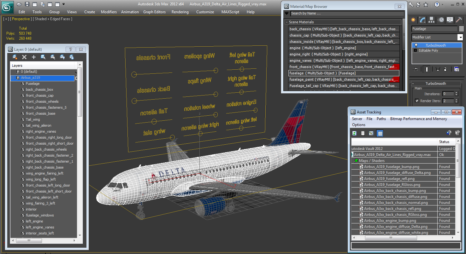Click the viewport [+] general menu label
466x254 pixels.
[x=6, y=19]
